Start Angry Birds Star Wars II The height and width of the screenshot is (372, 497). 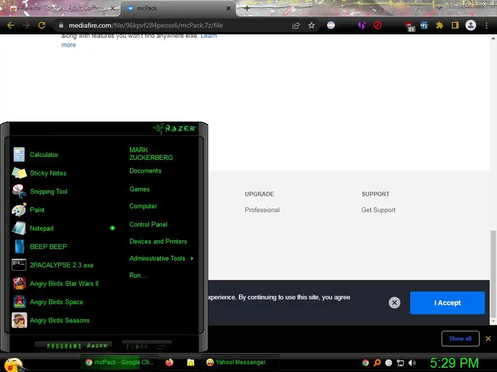[x=64, y=283]
